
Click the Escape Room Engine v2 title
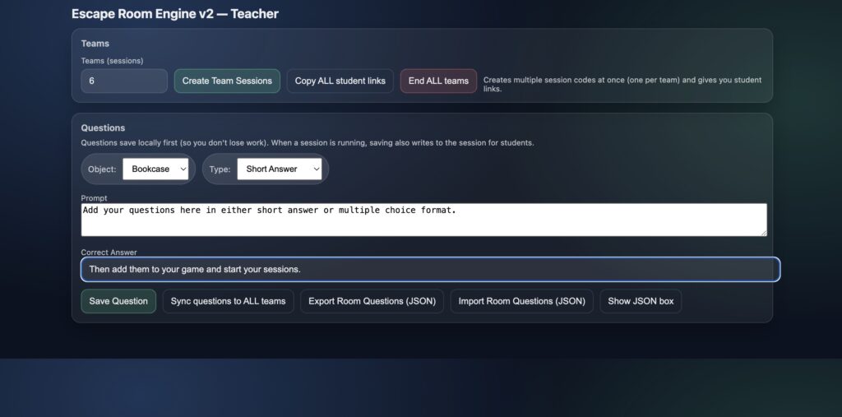(x=174, y=14)
